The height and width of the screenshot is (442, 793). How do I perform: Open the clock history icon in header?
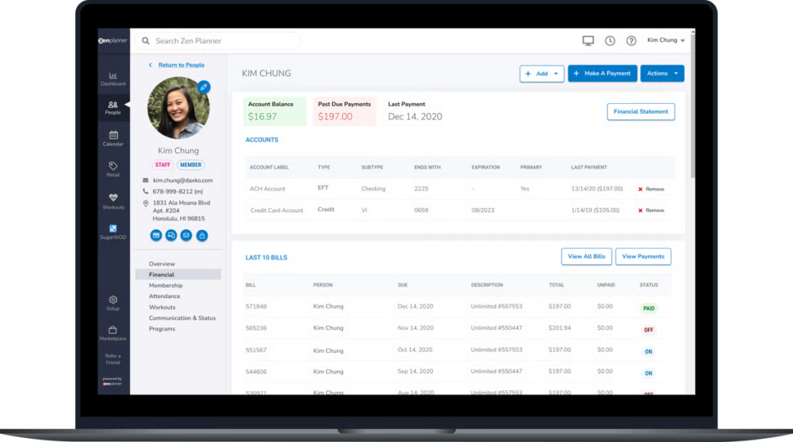tap(610, 41)
